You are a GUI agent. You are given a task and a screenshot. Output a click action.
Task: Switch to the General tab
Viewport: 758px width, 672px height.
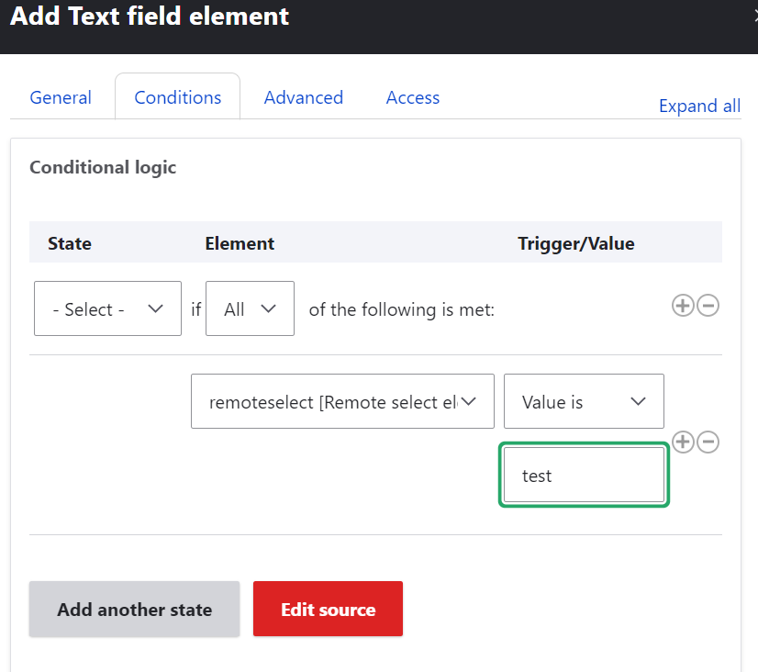coord(61,97)
